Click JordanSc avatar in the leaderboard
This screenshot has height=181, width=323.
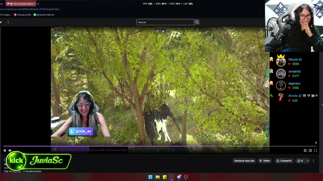click(281, 73)
